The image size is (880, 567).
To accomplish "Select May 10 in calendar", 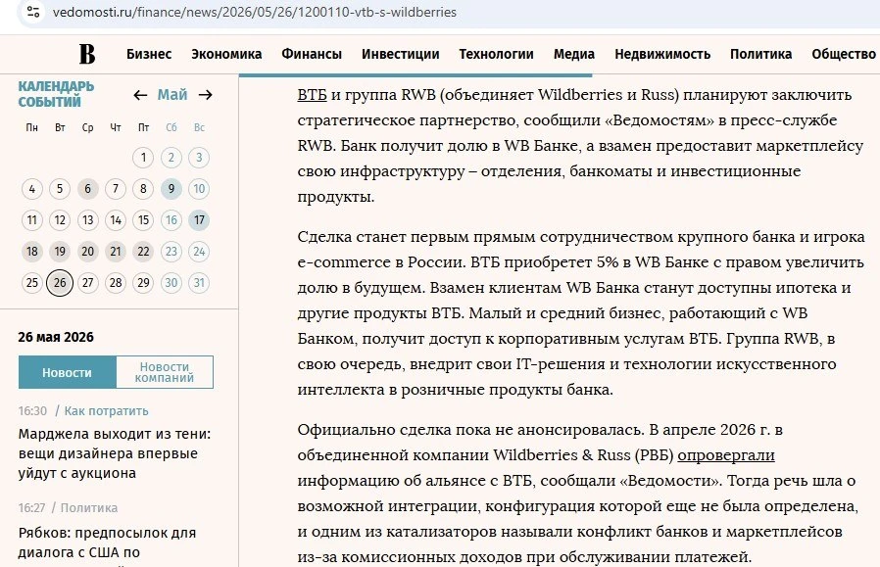I will click(199, 189).
